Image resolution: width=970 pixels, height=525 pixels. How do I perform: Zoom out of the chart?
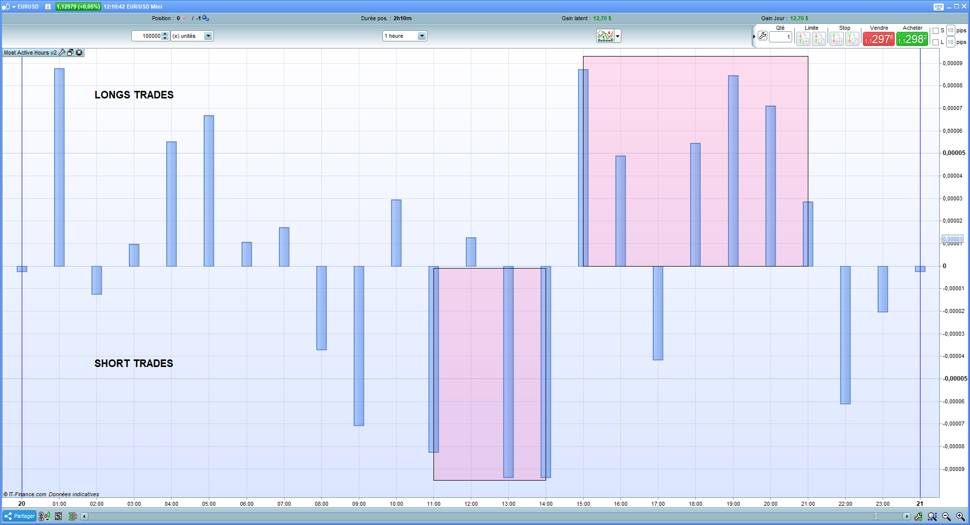(947, 516)
